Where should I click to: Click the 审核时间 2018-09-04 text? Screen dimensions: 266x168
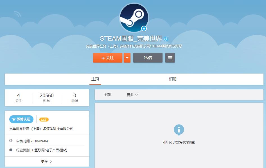(x=32, y=141)
